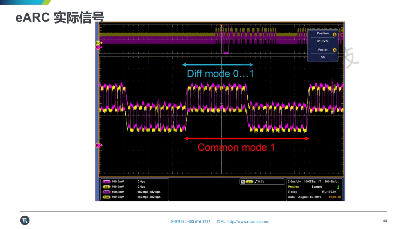
Task: Select the Z1R1 zoom waveform badge
Action: point(107,192)
